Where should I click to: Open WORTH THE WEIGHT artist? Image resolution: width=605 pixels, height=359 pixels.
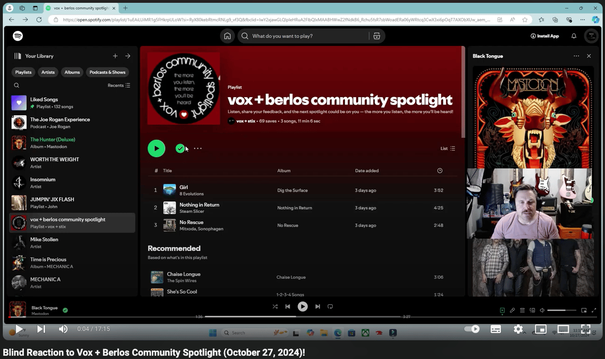click(x=72, y=163)
